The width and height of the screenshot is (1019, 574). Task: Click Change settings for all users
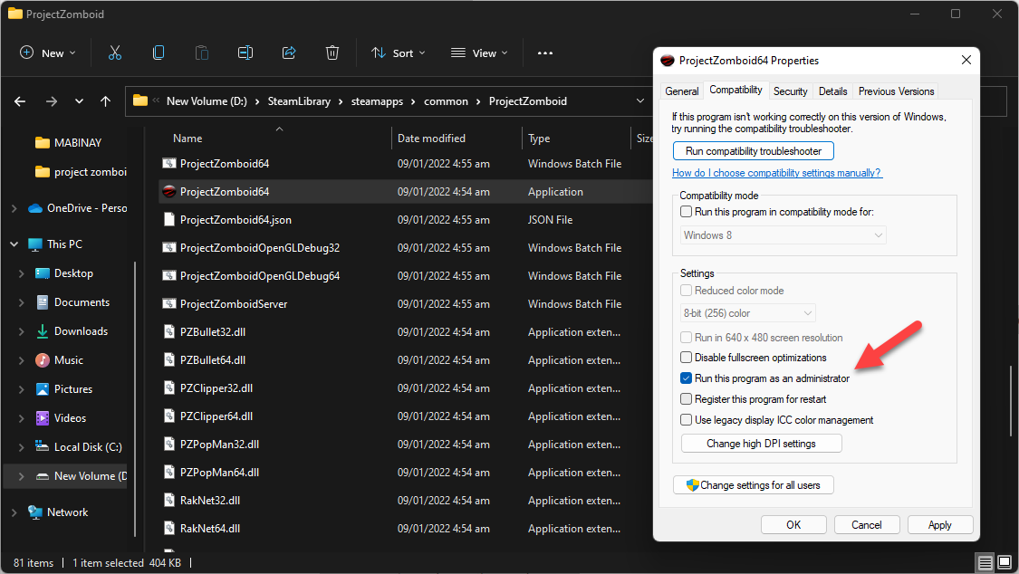pos(754,485)
